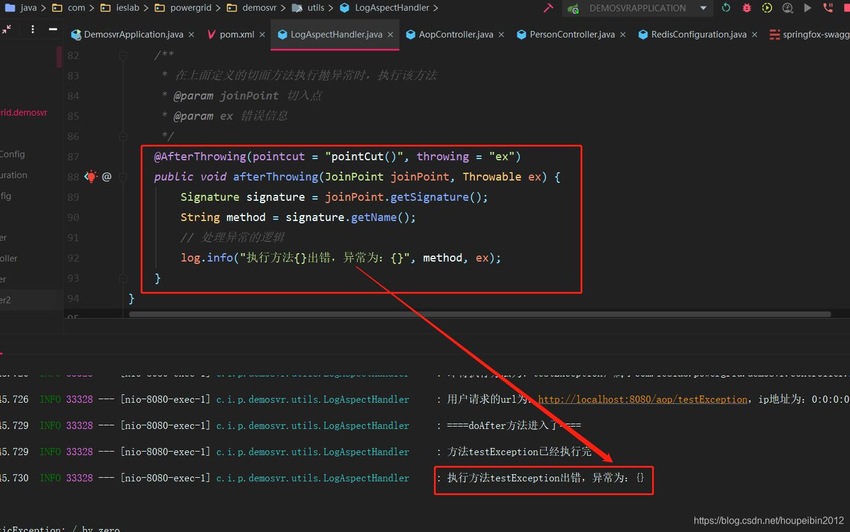Click line number 87 in gutter

coord(73,157)
